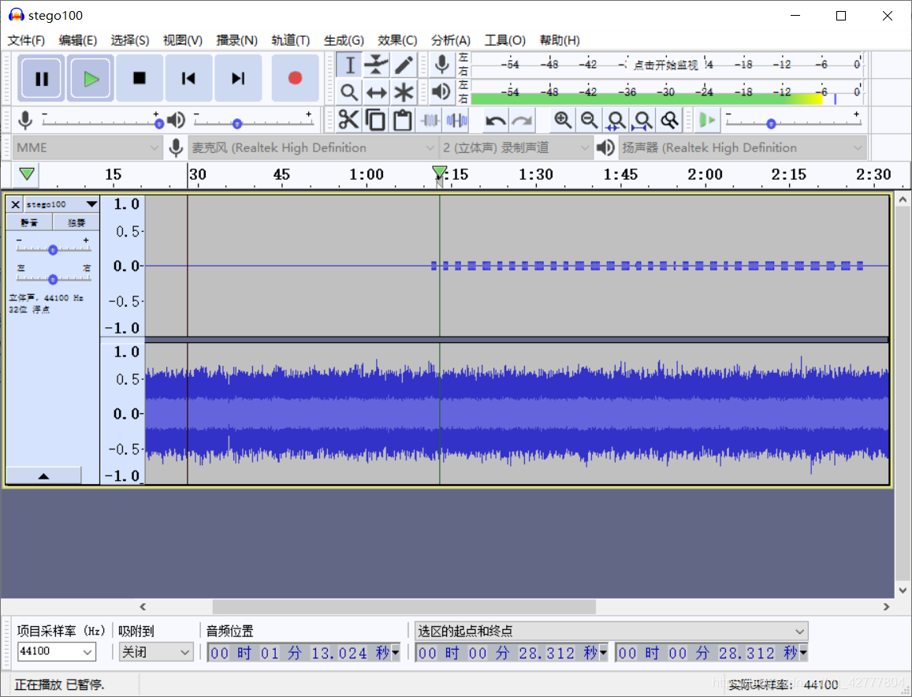
Task: Open the audio position time format arrow
Action: click(396, 653)
